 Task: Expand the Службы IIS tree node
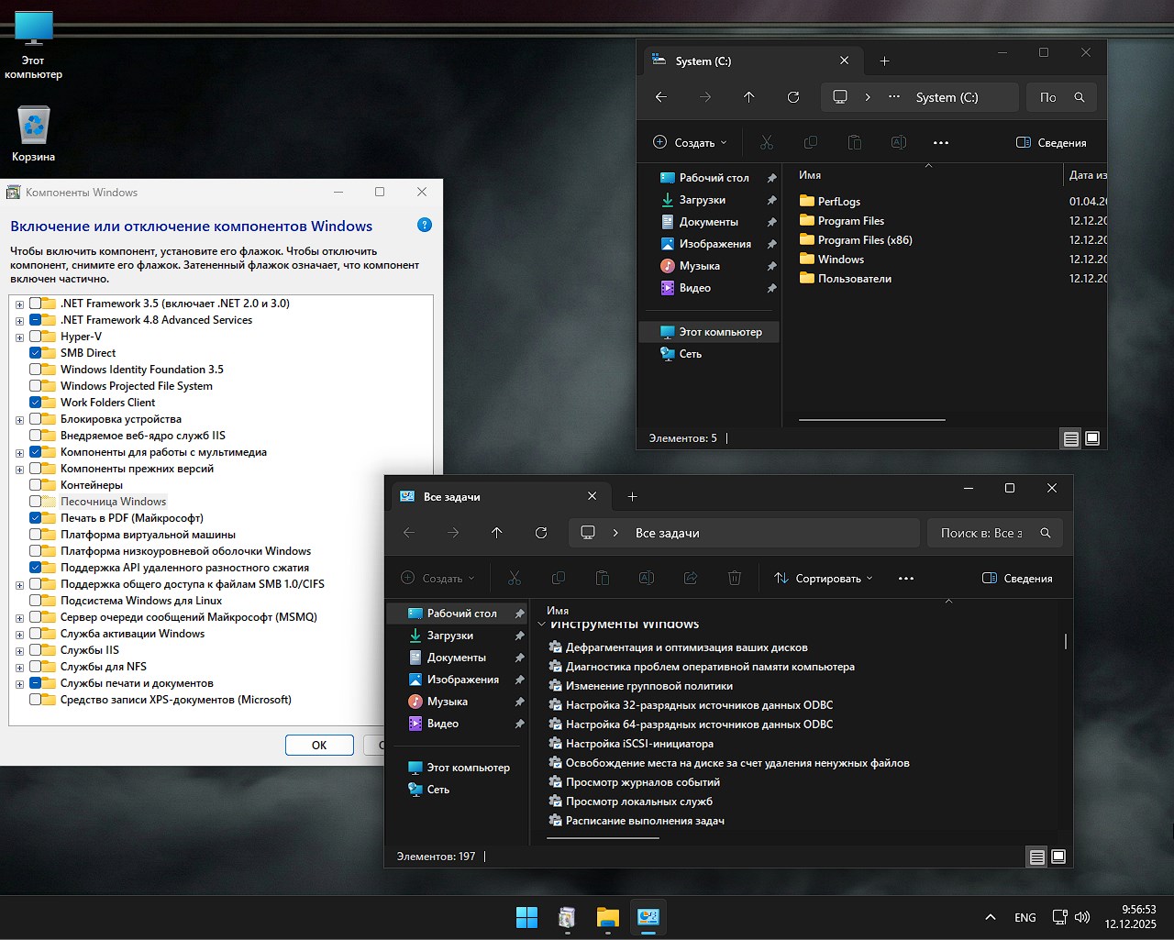(x=19, y=651)
